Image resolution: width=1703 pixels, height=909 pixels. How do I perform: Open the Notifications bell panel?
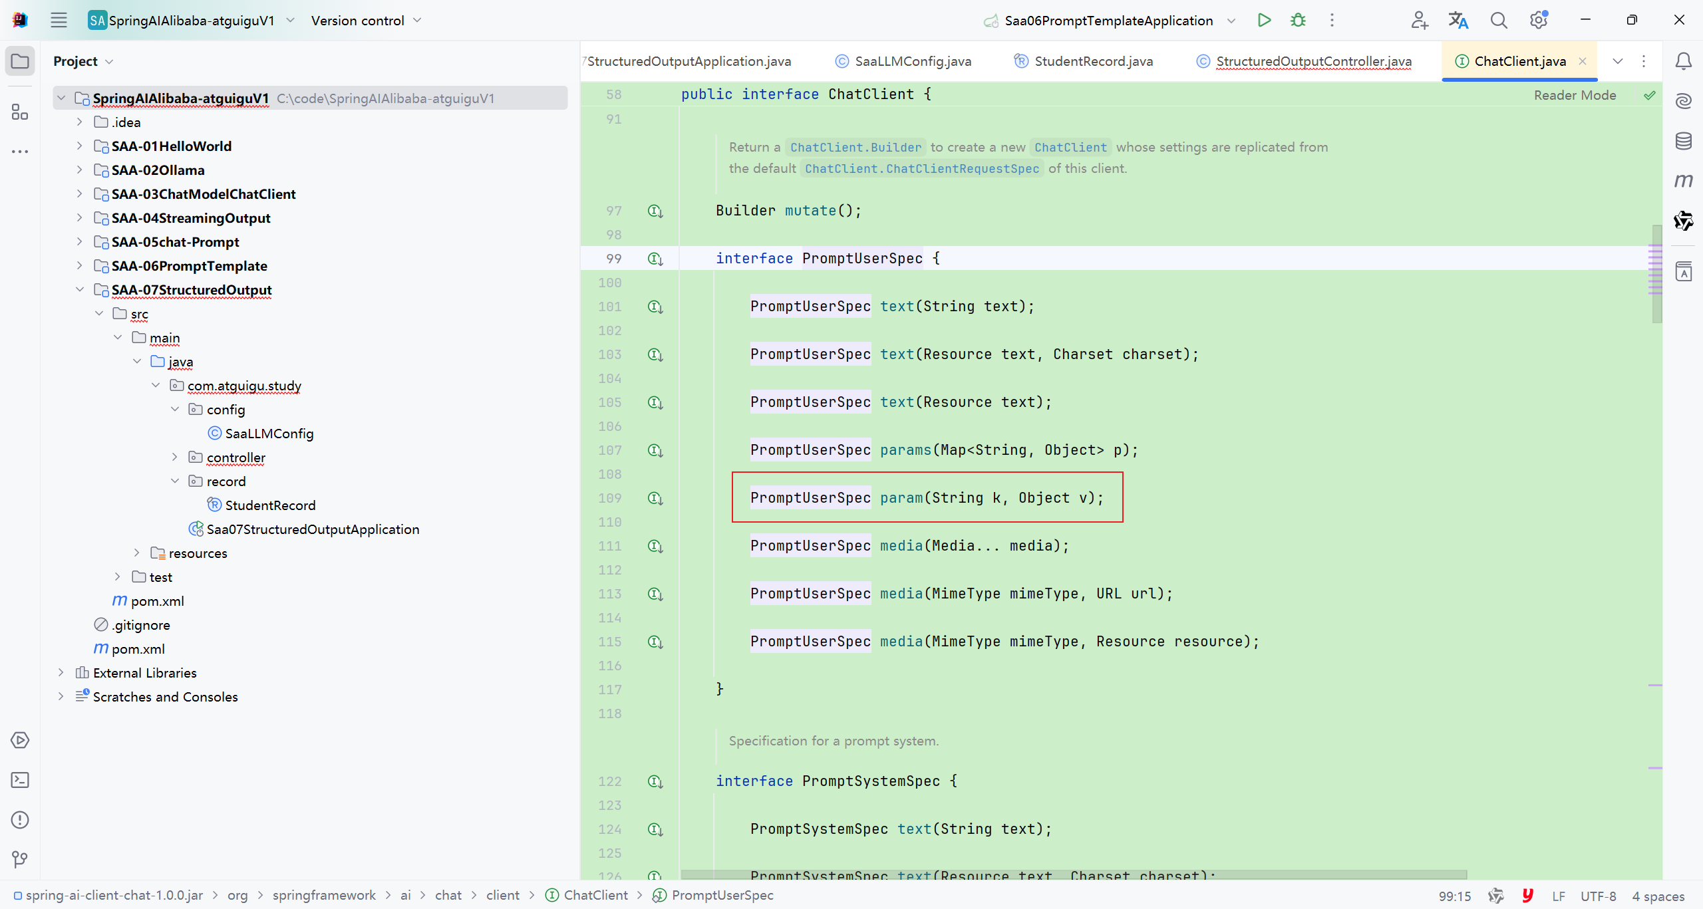[1683, 61]
